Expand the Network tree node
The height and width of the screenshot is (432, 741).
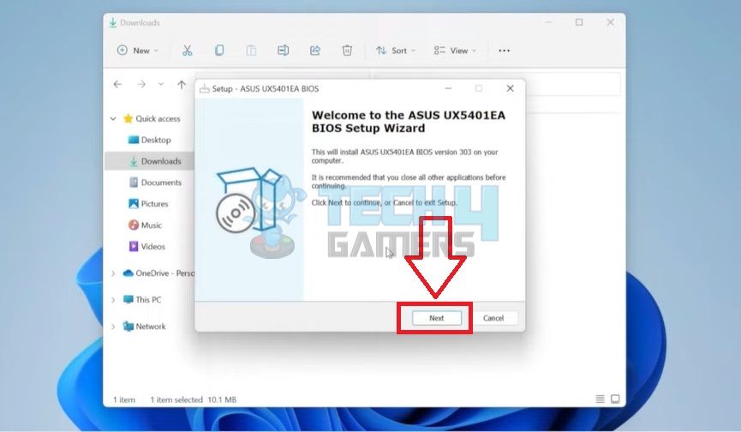tap(113, 326)
